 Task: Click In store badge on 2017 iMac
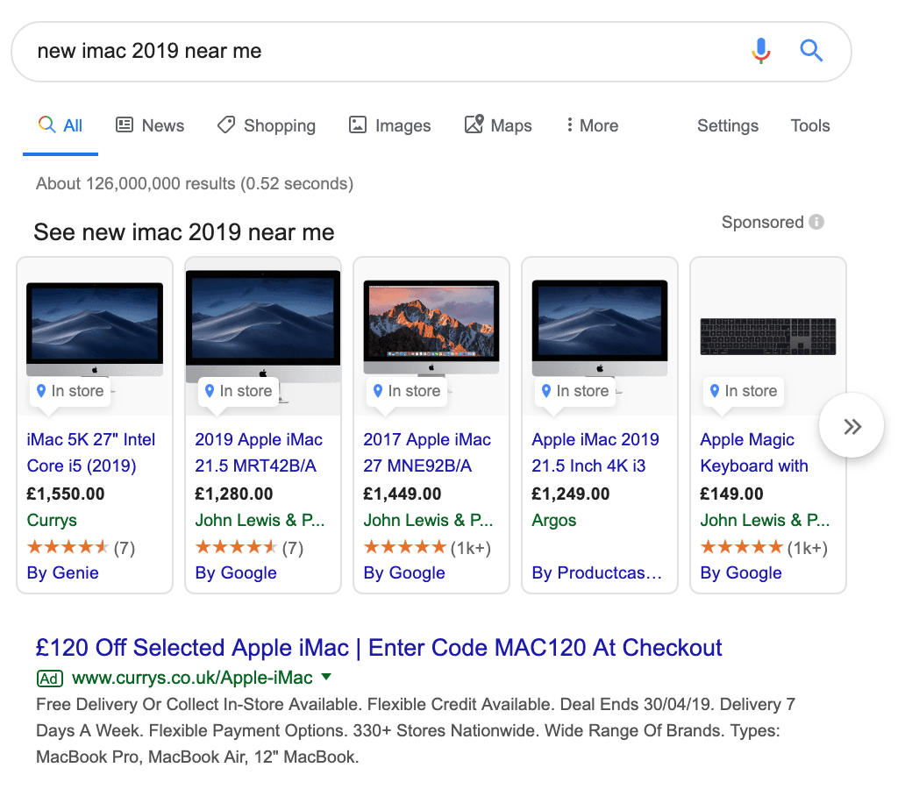(407, 391)
